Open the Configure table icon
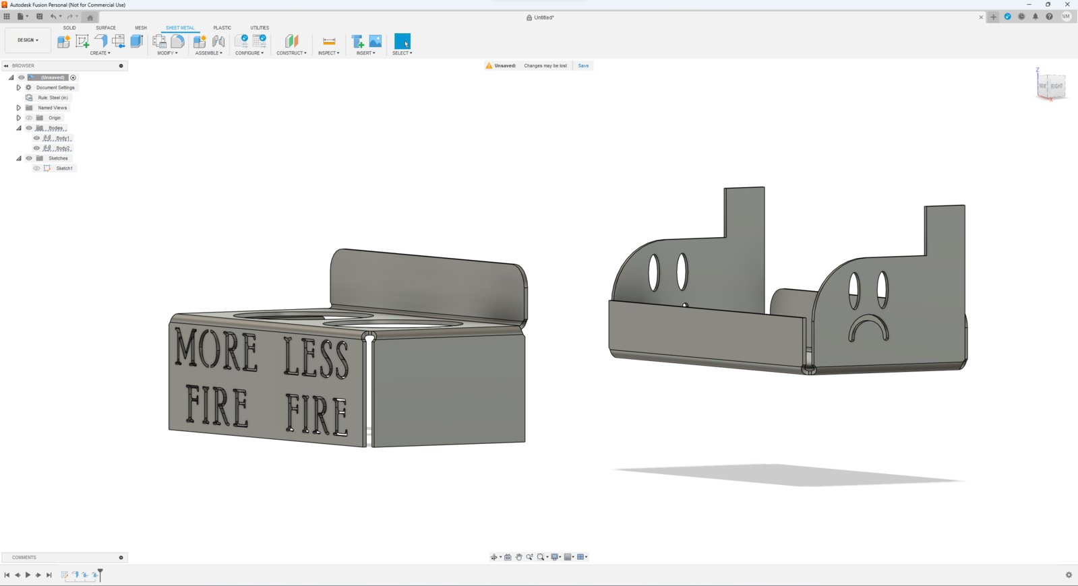The width and height of the screenshot is (1078, 586). coord(260,41)
